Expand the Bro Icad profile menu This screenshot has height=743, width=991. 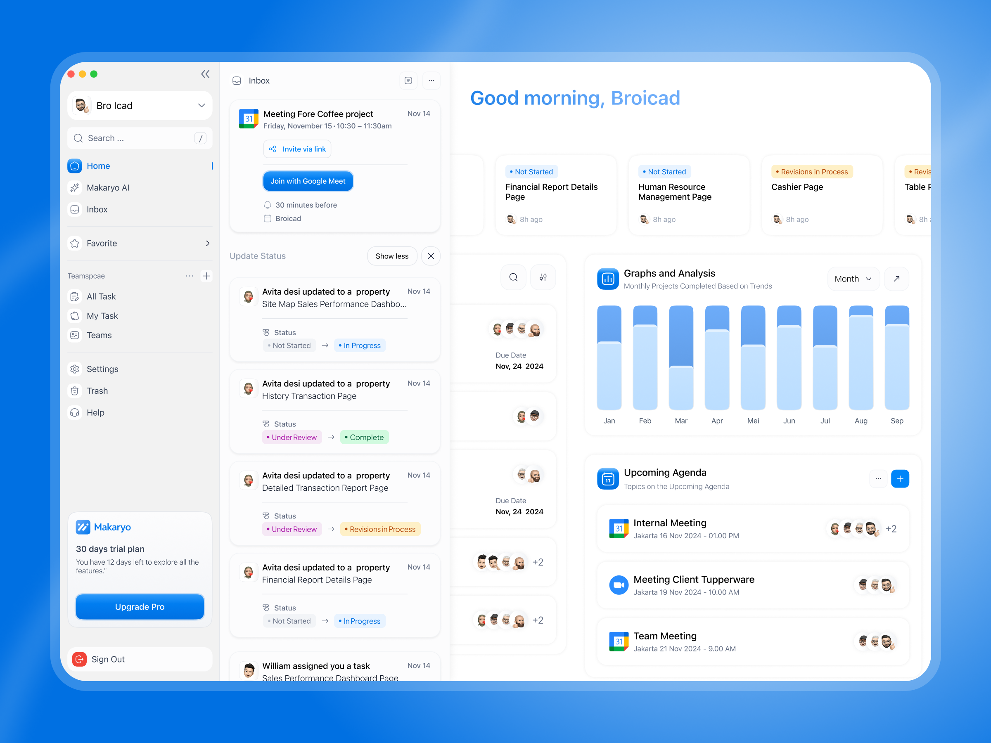(x=201, y=105)
